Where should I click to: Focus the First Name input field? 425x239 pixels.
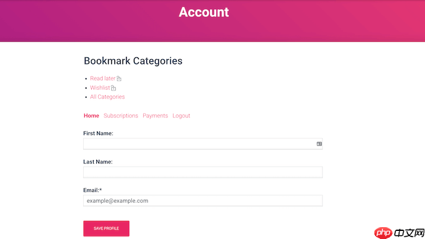[202, 144]
